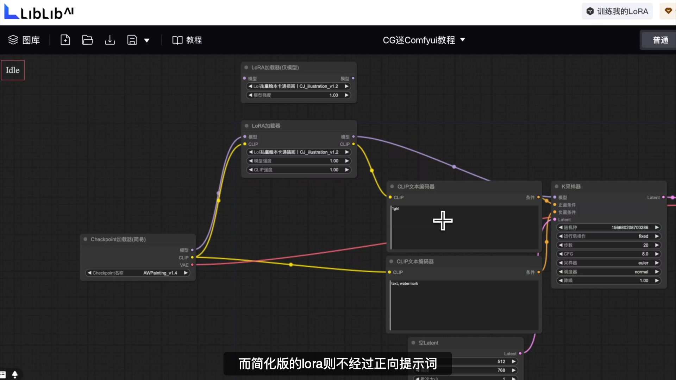Click the download icon in toolbar
Image resolution: width=676 pixels, height=380 pixels.
110,40
